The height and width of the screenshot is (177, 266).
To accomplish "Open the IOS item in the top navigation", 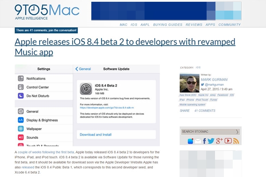I will click(x=134, y=24).
